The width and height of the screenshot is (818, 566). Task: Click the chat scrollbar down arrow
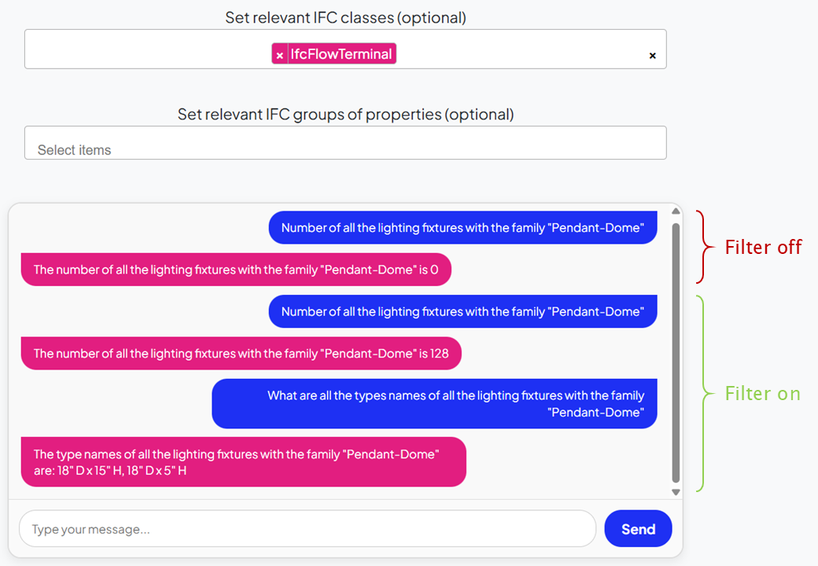(x=675, y=492)
